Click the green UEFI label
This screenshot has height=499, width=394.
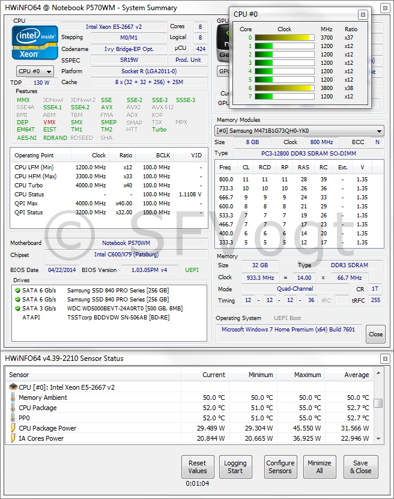192,270
